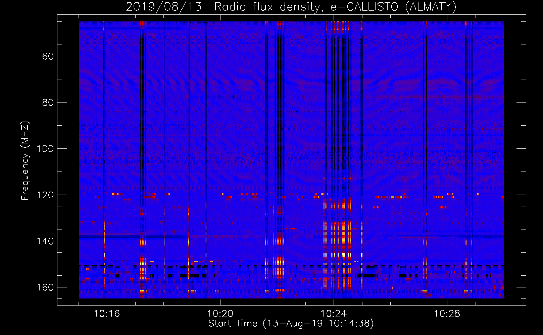Click the plot title "Radio flux density, e-CALLISTO (ALMATY)"
The height and width of the screenshot is (335, 543).
(335, 7)
